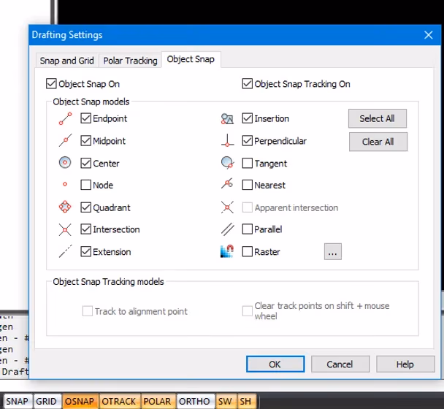The image size is (444, 409).
Task: Uncheck the Midpoint snap mode
Action: (85, 140)
